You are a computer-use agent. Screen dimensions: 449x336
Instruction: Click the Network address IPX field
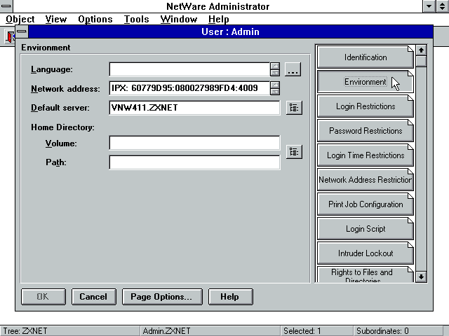tap(189, 88)
